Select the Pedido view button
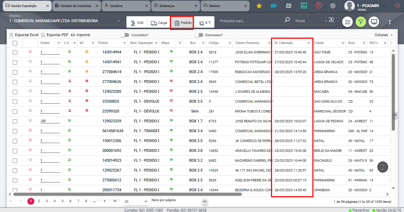The image size is (404, 212). (x=183, y=23)
